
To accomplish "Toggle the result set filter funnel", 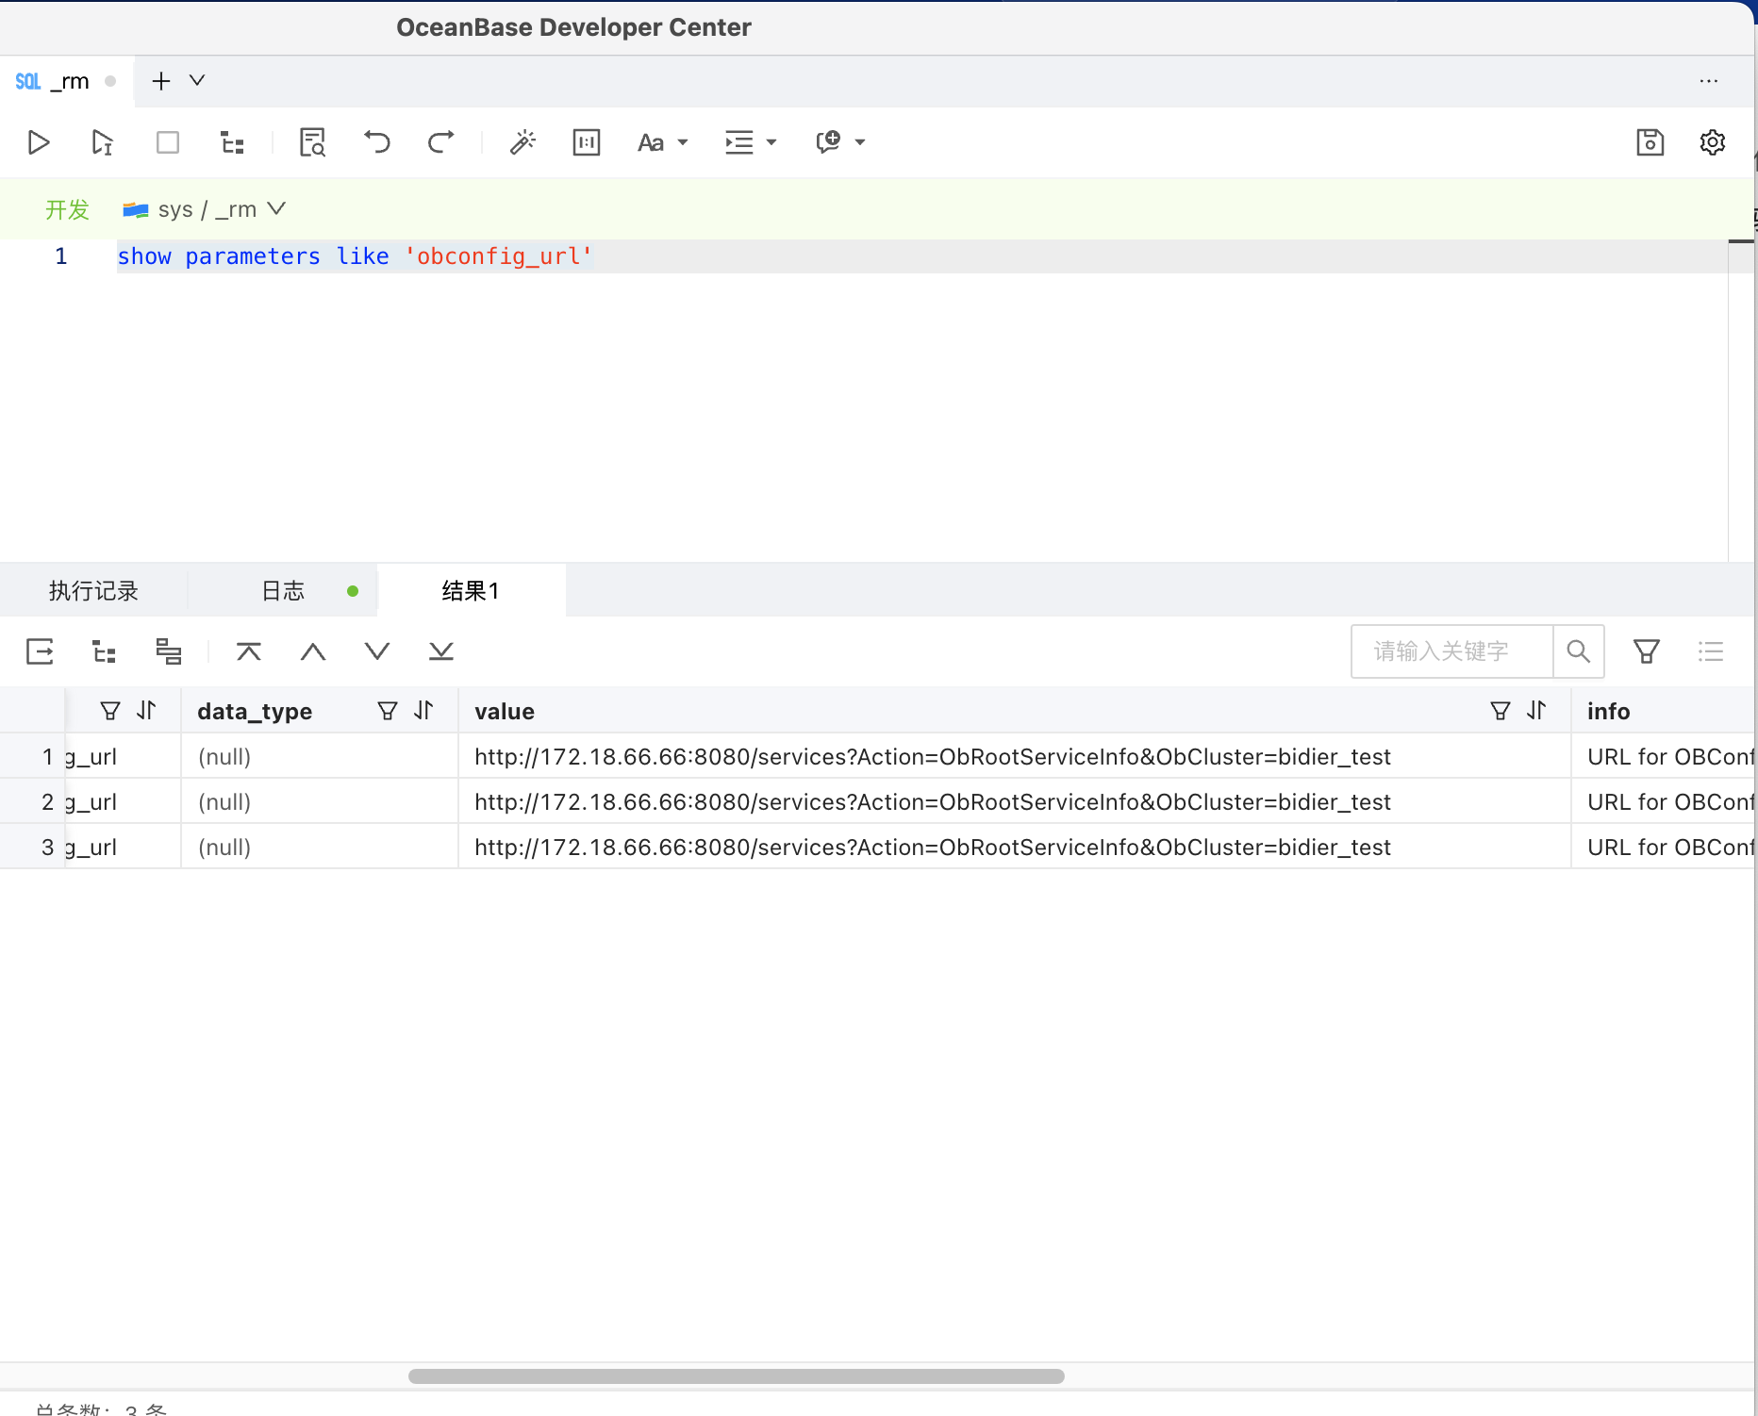I will click(x=1647, y=651).
